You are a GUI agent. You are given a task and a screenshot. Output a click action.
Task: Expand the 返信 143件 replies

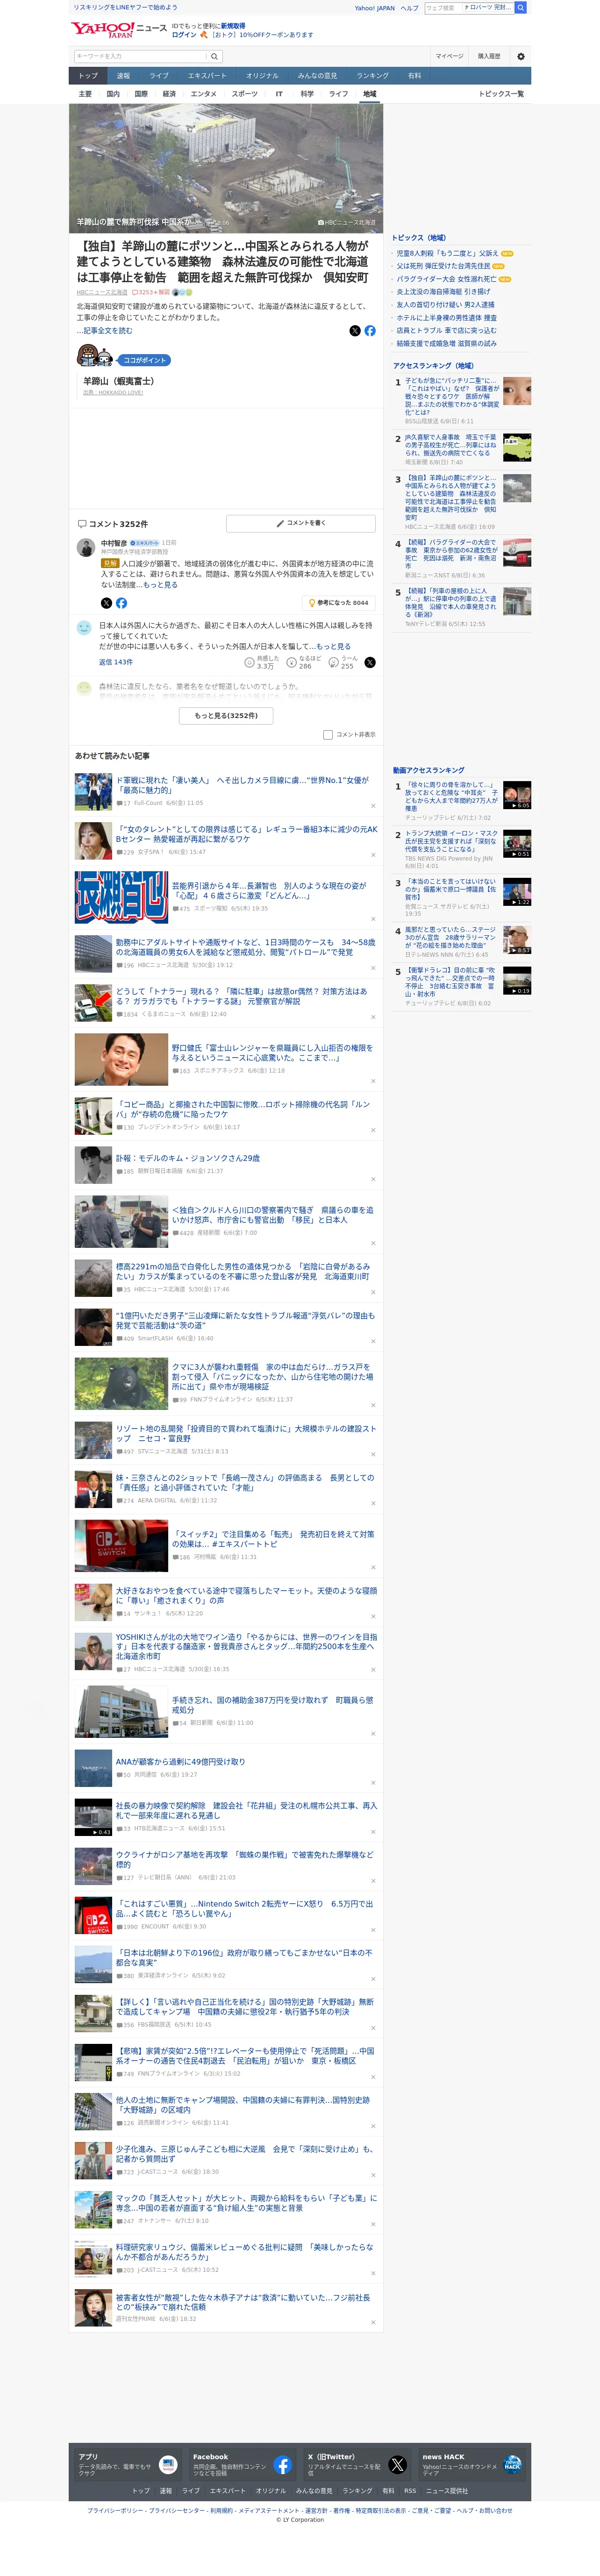115,662
